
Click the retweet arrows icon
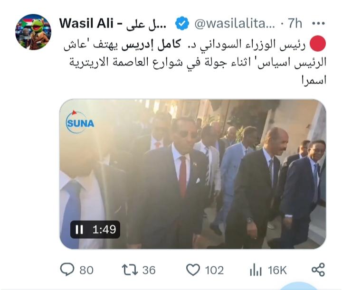[x=130, y=270]
